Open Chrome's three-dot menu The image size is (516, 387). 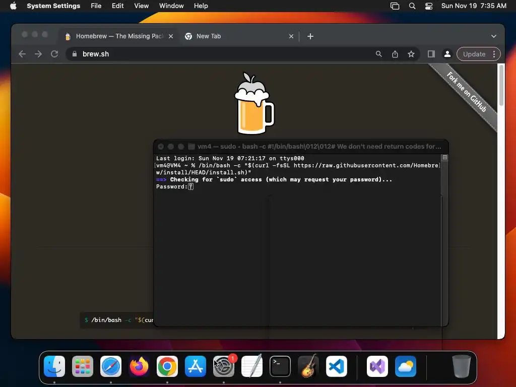pos(494,54)
